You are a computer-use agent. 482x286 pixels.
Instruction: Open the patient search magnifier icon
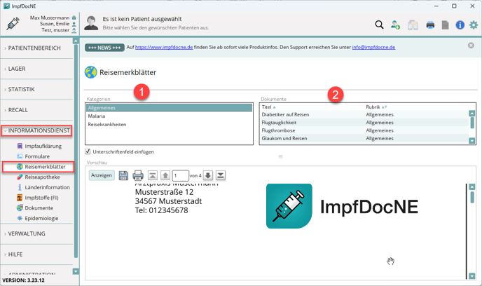coord(379,25)
